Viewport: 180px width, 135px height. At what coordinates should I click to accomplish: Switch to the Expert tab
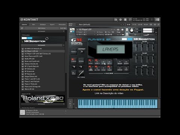(x=52, y=25)
